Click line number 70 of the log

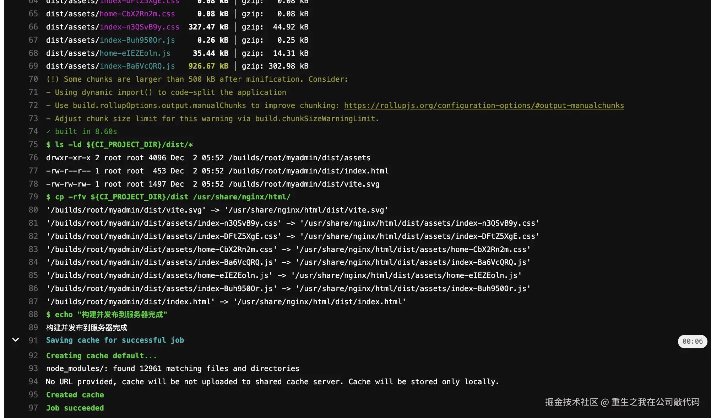coord(33,79)
